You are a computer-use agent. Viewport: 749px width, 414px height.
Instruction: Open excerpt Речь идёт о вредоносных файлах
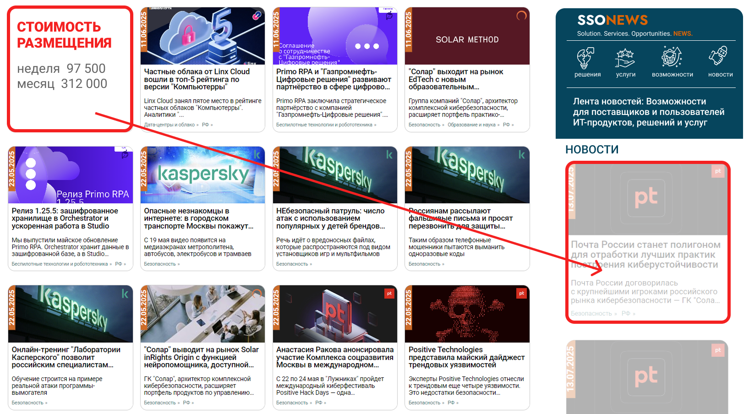(x=333, y=247)
